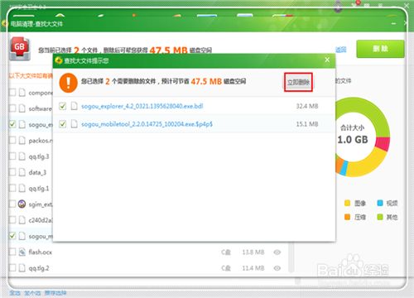Click the red GB disk icon
Viewport: 414px width, 298px height.
pyautogui.click(x=20, y=49)
